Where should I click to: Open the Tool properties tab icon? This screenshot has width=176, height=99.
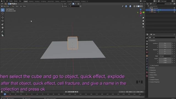(147, 38)
